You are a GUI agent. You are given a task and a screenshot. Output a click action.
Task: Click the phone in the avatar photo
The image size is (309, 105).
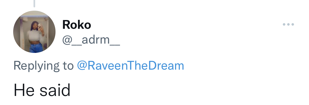click(40, 26)
